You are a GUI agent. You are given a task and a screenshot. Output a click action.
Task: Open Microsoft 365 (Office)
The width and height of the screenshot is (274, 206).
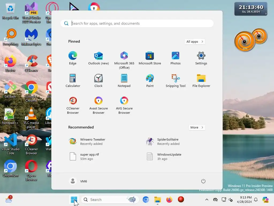124,60
